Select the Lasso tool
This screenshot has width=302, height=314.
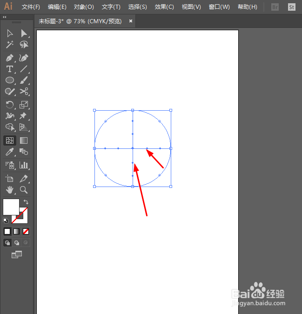24,45
